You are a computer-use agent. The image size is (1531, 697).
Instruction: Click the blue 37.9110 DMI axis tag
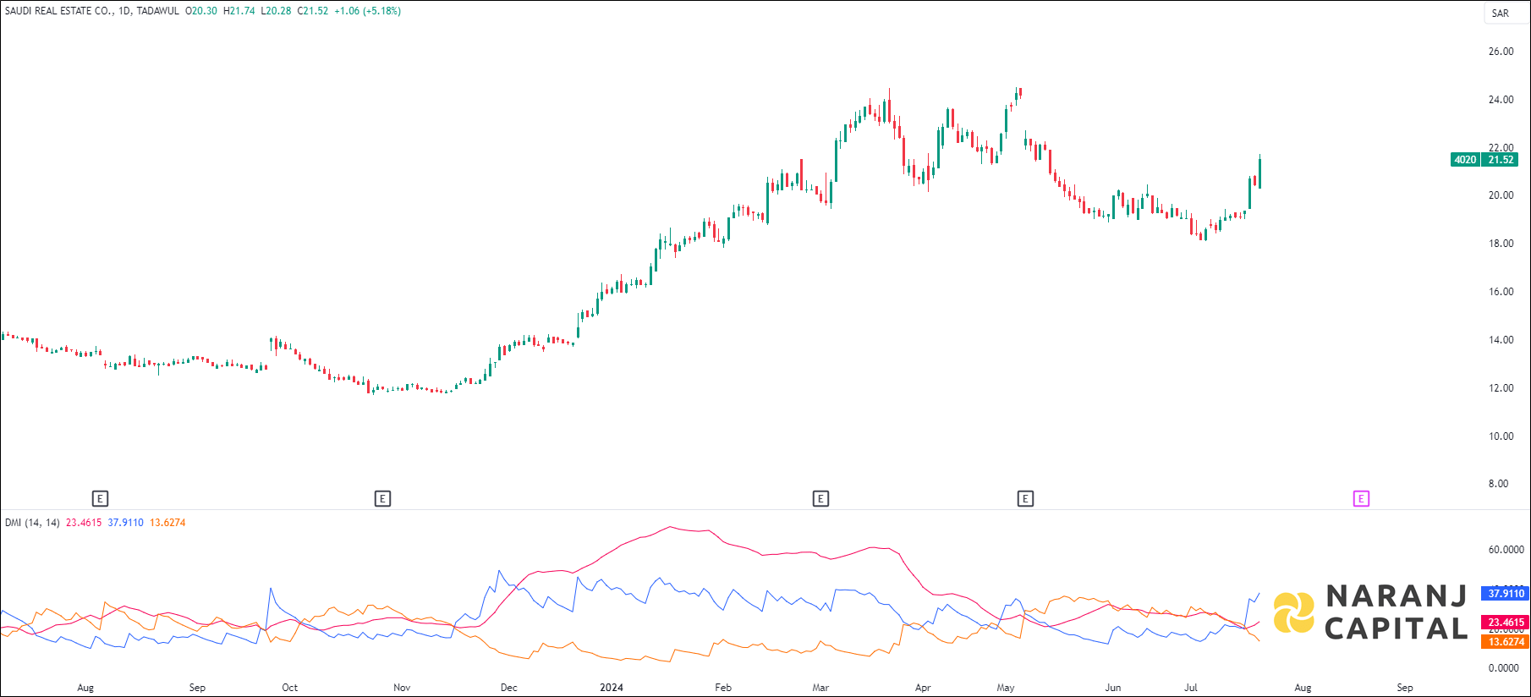(1506, 594)
